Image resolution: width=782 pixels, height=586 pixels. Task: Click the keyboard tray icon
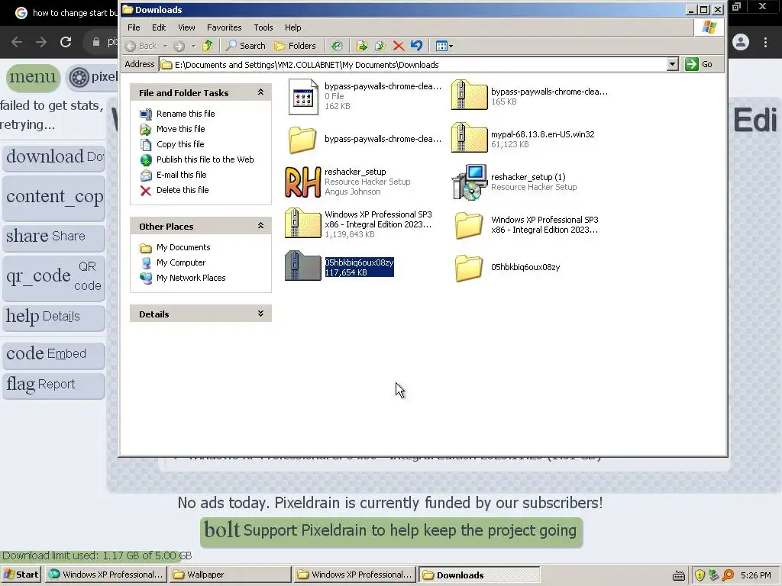(679, 575)
